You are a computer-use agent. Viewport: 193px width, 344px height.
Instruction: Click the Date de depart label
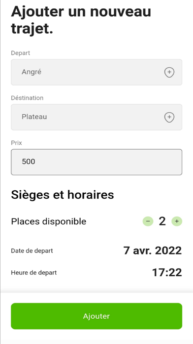[32, 251]
